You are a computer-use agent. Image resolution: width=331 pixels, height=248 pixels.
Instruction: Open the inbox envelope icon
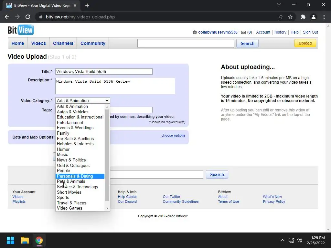point(243,32)
